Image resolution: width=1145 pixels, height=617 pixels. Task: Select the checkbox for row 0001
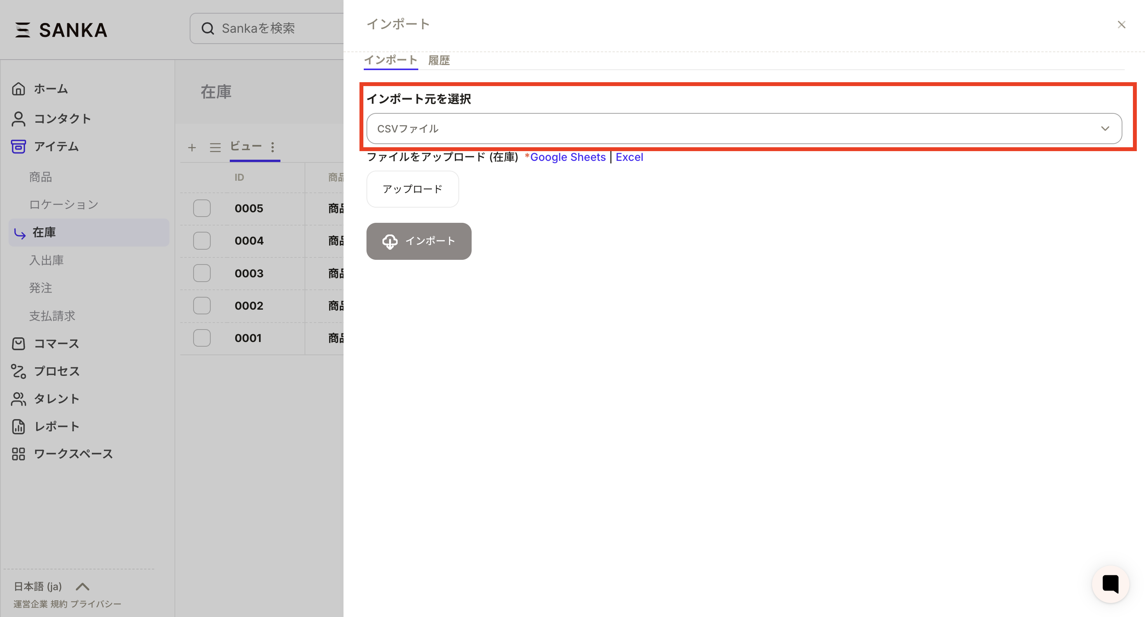(x=202, y=338)
